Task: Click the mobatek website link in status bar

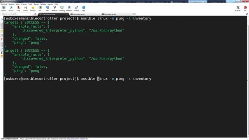Action: (x=77, y=139)
